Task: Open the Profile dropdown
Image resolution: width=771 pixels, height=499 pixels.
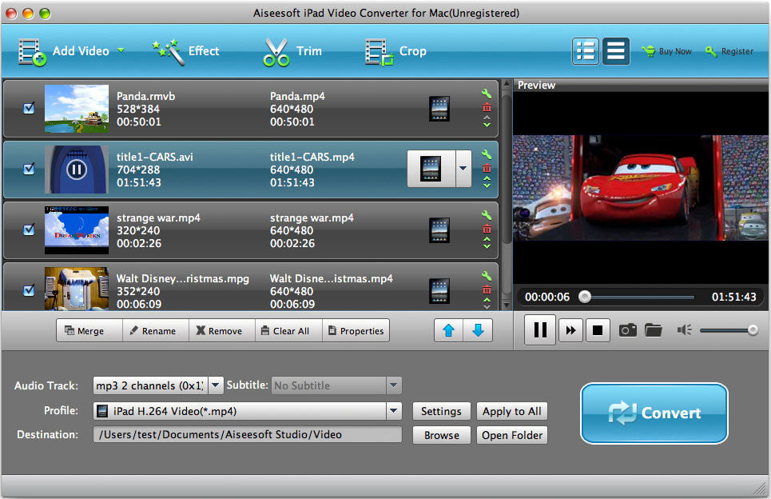Action: pyautogui.click(x=392, y=410)
